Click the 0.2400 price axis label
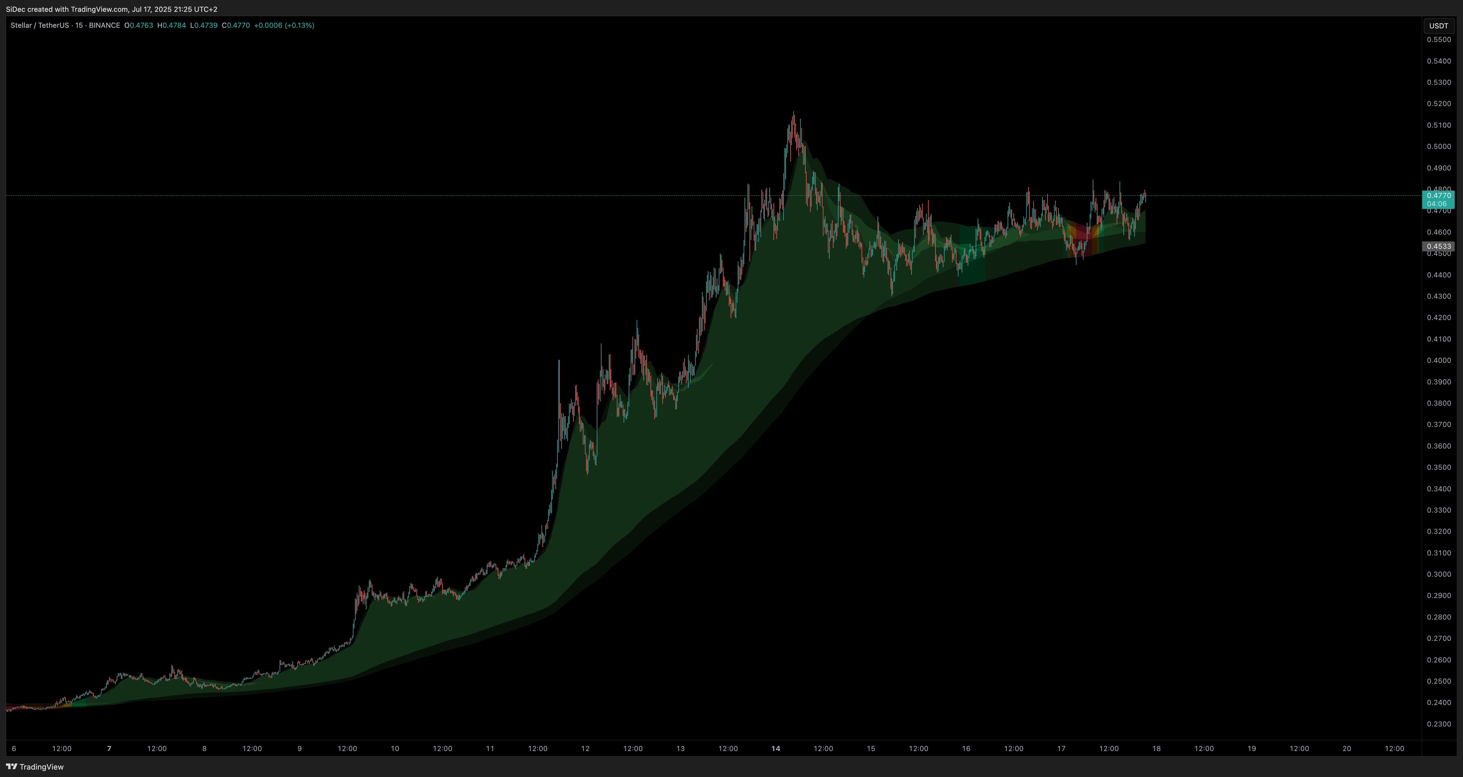1463x777 pixels. tap(1438, 703)
